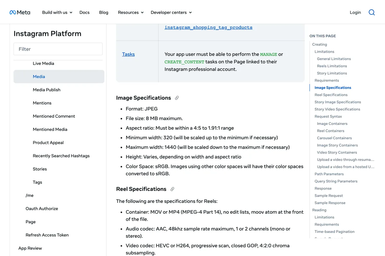Image resolution: width=385 pixels, height=256 pixels.
Task: Open Mentioned Comment sidebar entry
Action: click(x=54, y=116)
